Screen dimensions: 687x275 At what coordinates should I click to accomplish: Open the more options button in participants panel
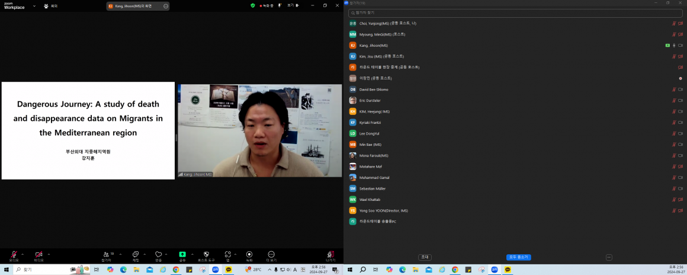pyautogui.click(x=609, y=257)
